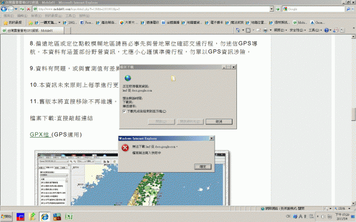Click the page vertical scrollbar thumb
Viewport: 356px width, 222px height.
click(x=353, y=114)
